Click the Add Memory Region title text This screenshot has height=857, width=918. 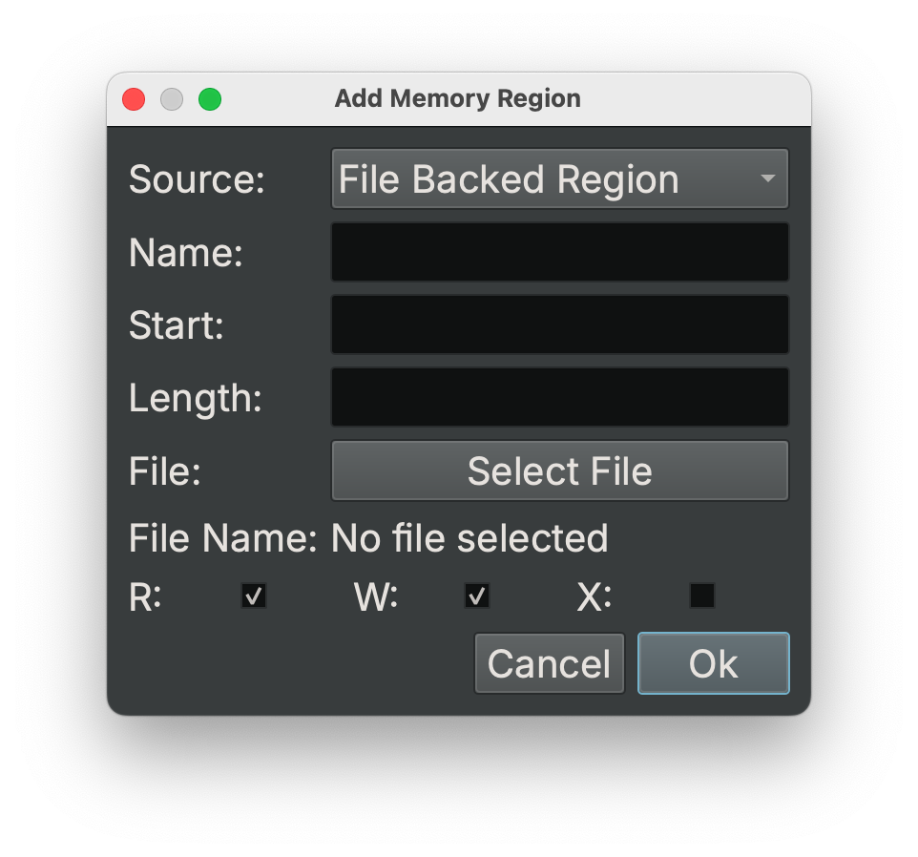coord(458,98)
